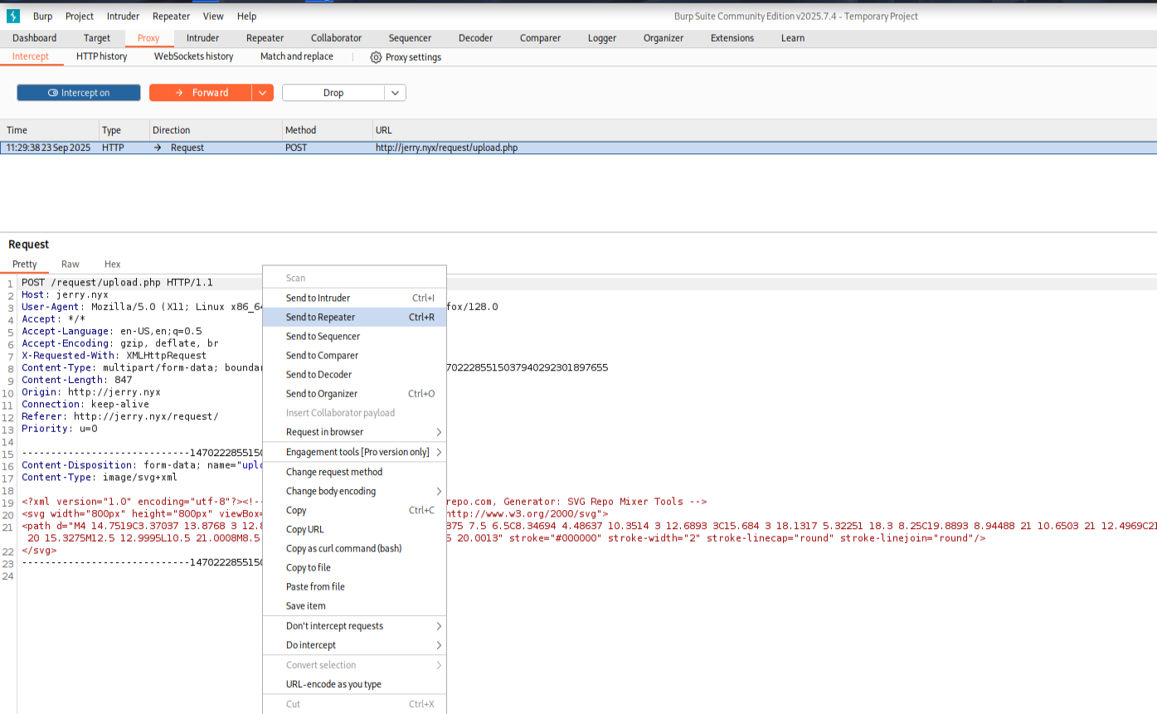1157x714 pixels.
Task: Open the Repeater main tab
Action: [x=265, y=38]
